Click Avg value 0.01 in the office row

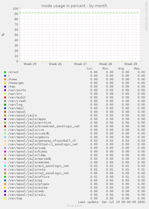click(125, 177)
